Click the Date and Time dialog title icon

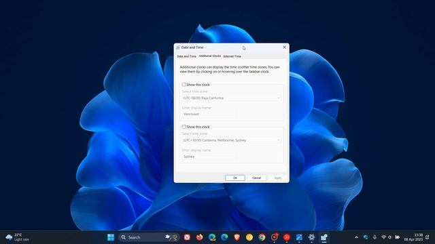tap(178, 47)
